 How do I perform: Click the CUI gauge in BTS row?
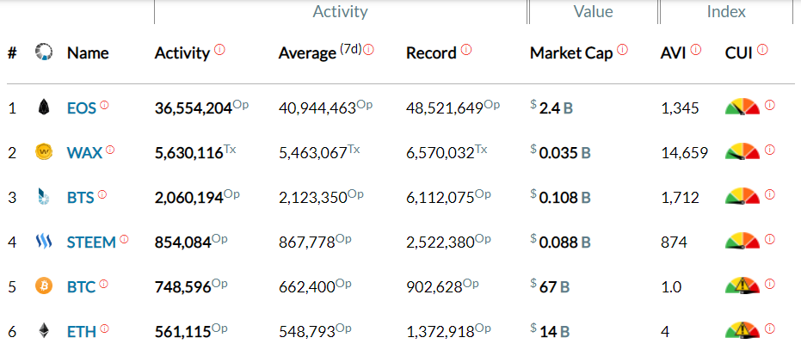pos(742,197)
